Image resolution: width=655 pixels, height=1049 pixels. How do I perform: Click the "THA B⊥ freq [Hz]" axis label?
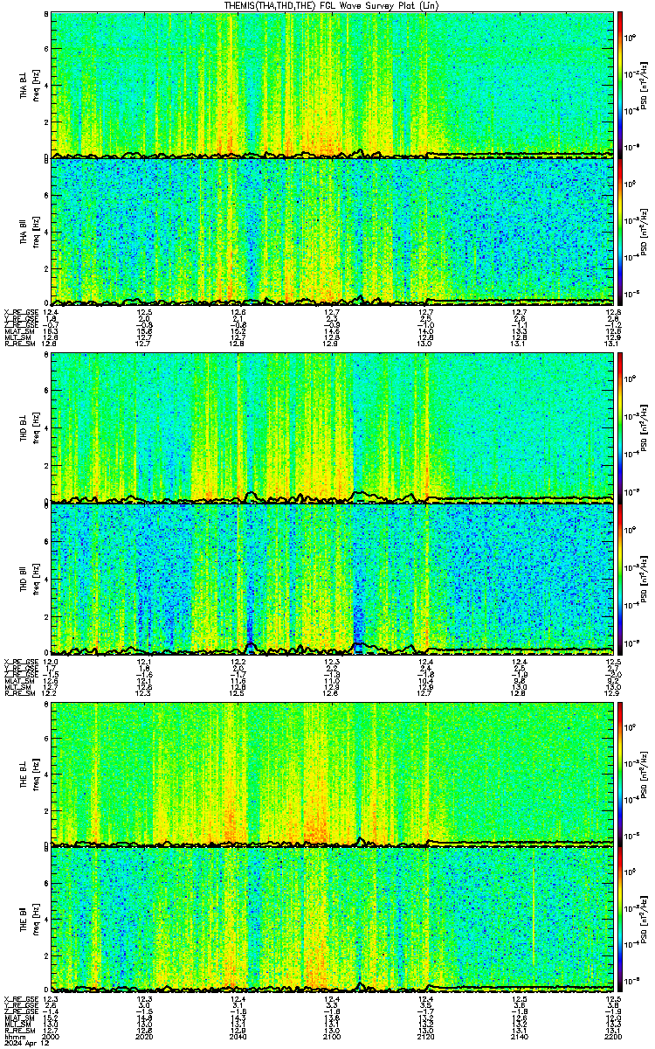coord(29,84)
